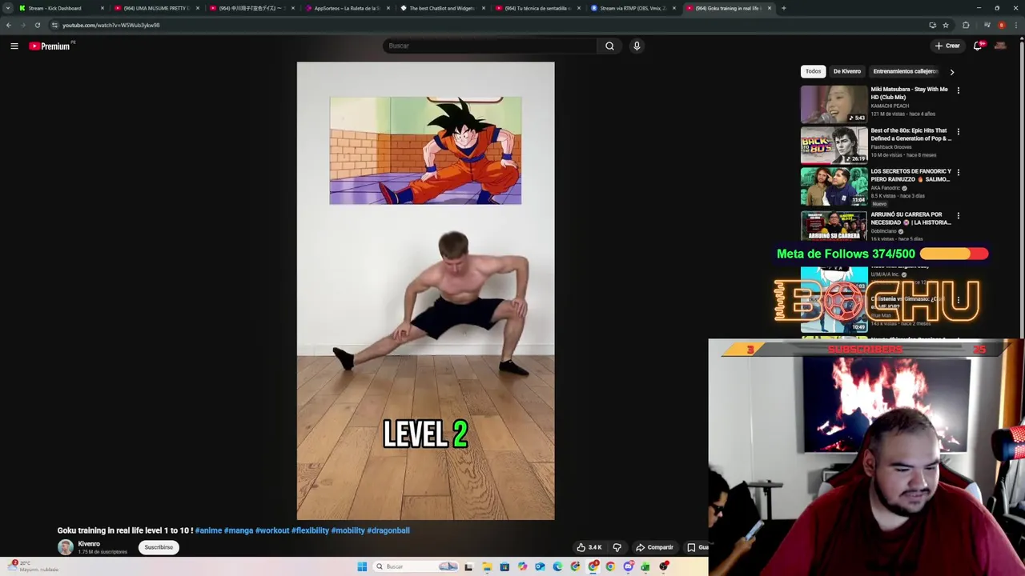Open the account avatar menu
Screen dimensions: 1025x576
(1000, 46)
